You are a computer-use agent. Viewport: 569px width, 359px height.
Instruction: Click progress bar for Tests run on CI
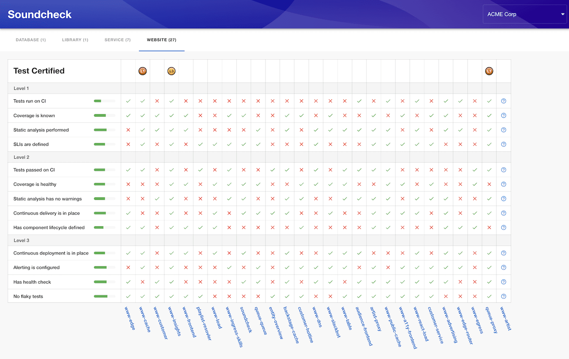point(104,101)
